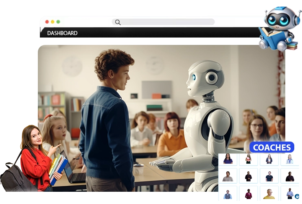Click the red window dot

47,22
